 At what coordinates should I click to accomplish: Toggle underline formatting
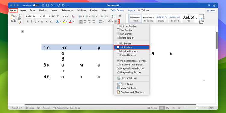pos(35,22)
